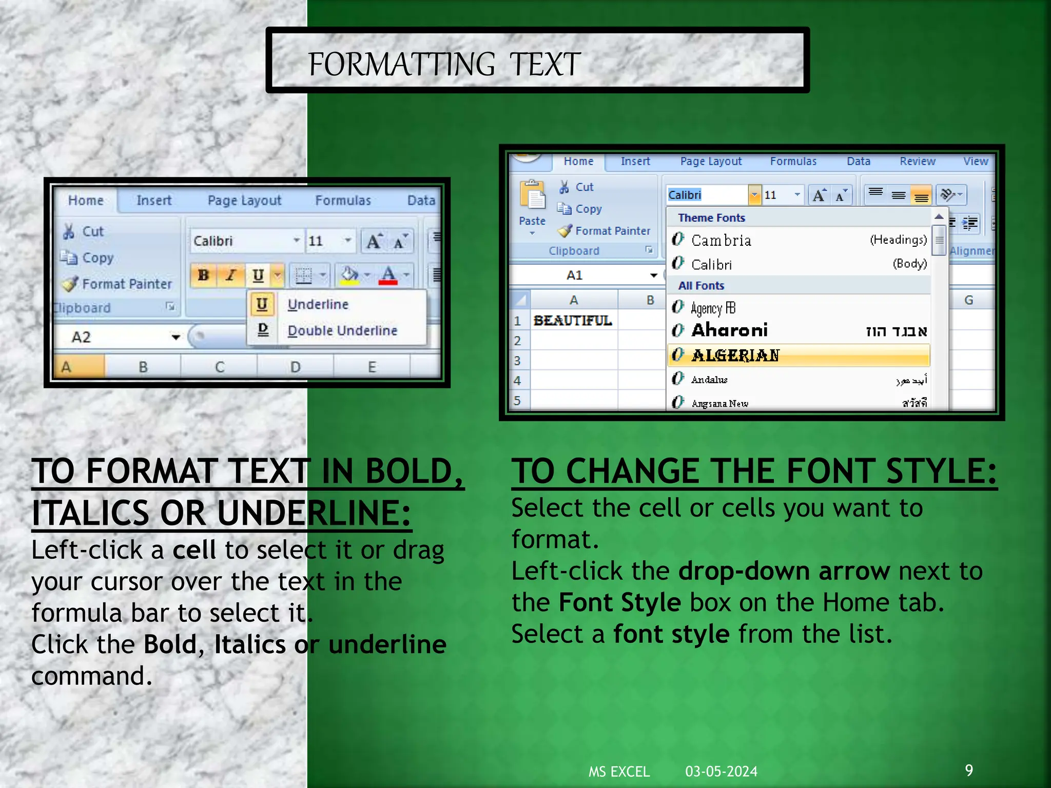Choose Underline from the dropdown menu
The width and height of the screenshot is (1051, 788).
click(x=337, y=304)
